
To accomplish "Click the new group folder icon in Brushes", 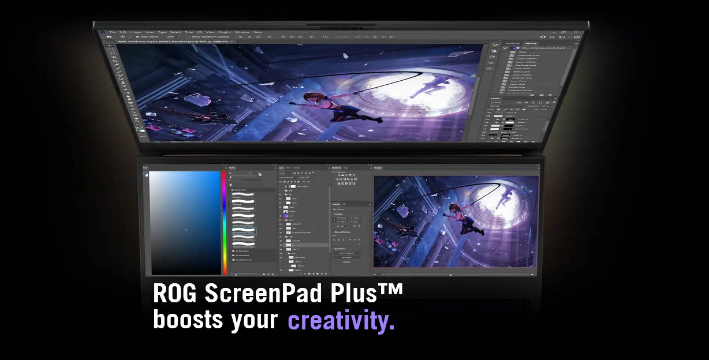I will (264, 274).
